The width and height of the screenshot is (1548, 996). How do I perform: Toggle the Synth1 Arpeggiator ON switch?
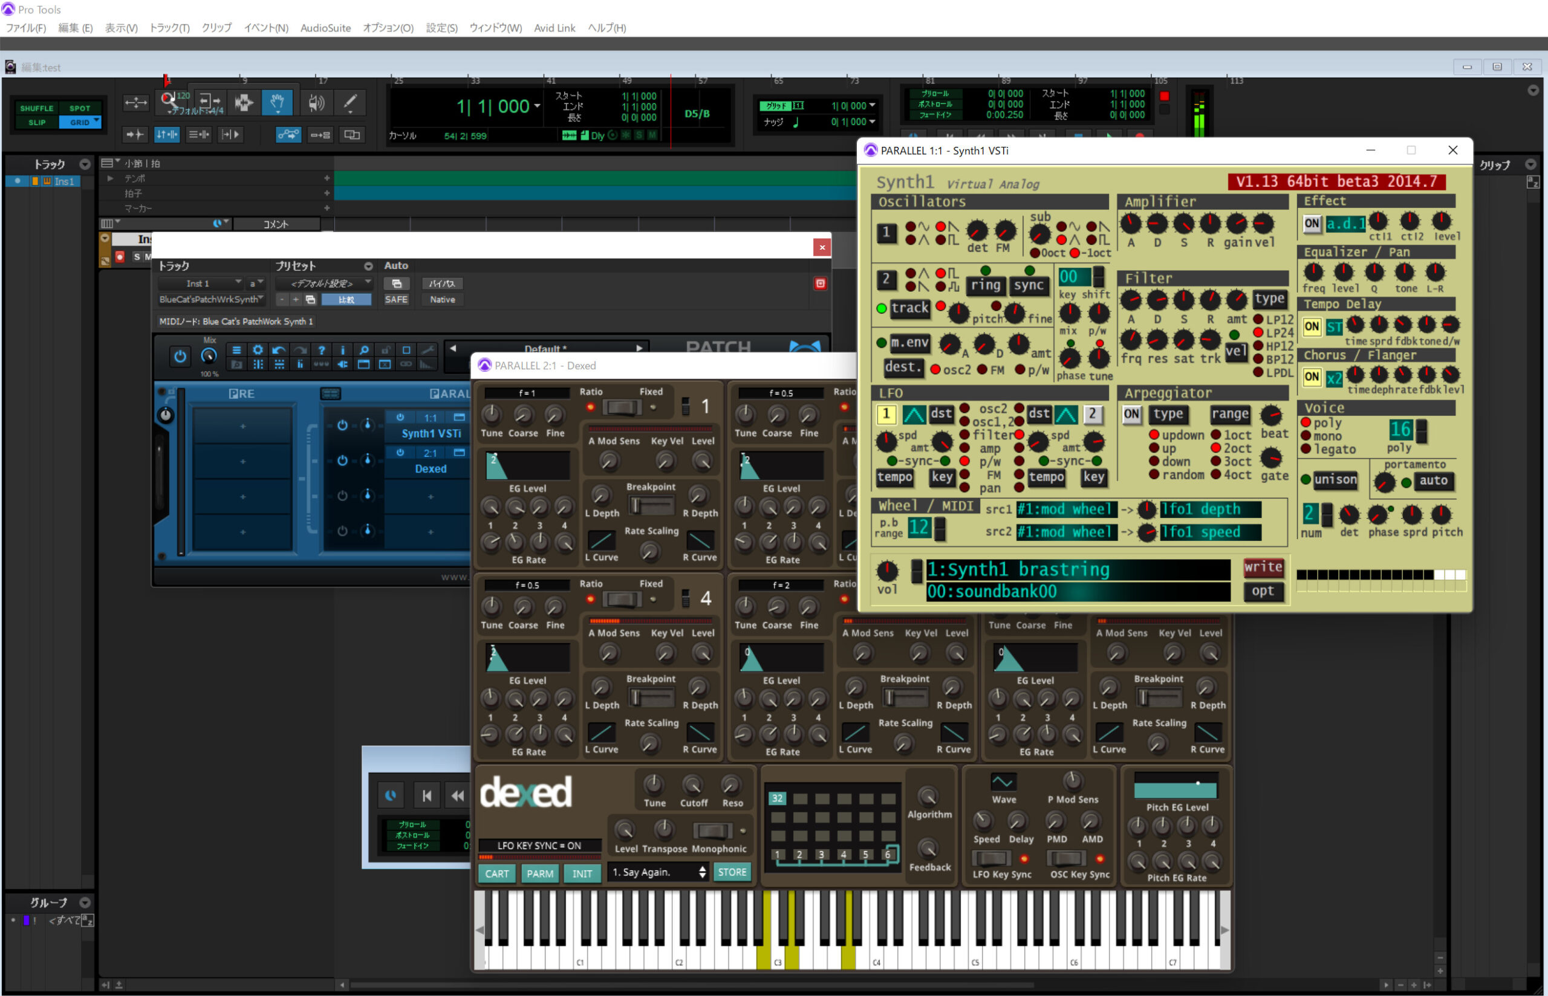point(1131,414)
